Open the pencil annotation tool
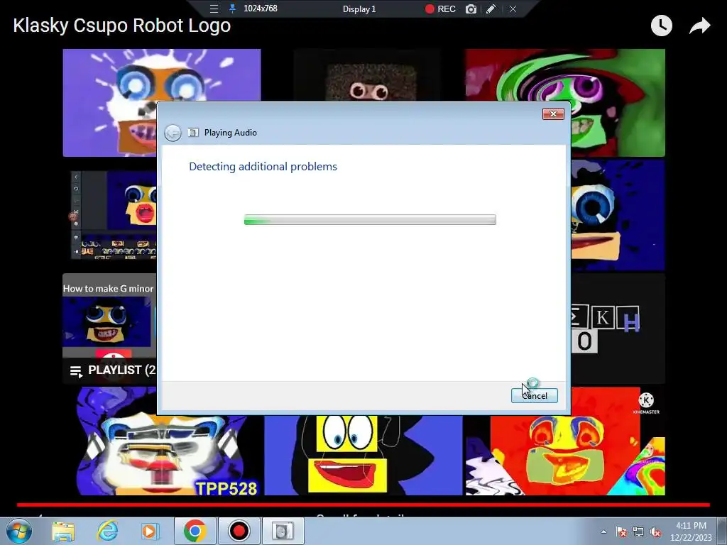The image size is (727, 545). tap(491, 9)
